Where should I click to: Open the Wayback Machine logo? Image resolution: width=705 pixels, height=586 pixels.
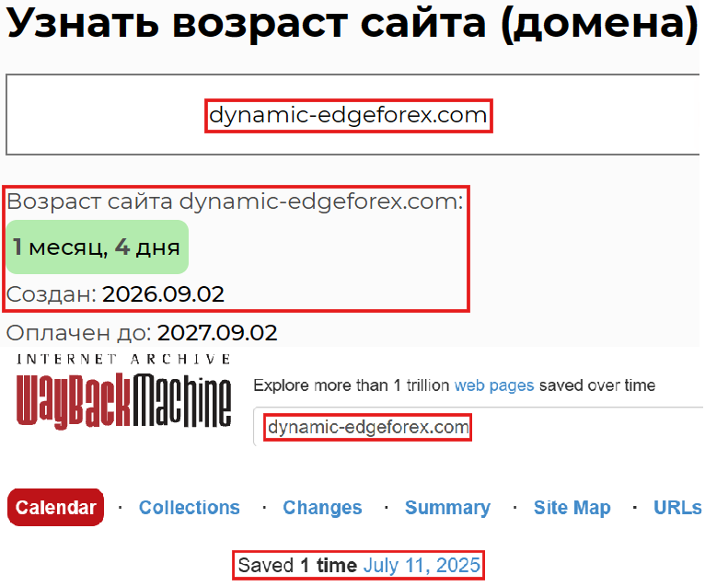coord(123,399)
